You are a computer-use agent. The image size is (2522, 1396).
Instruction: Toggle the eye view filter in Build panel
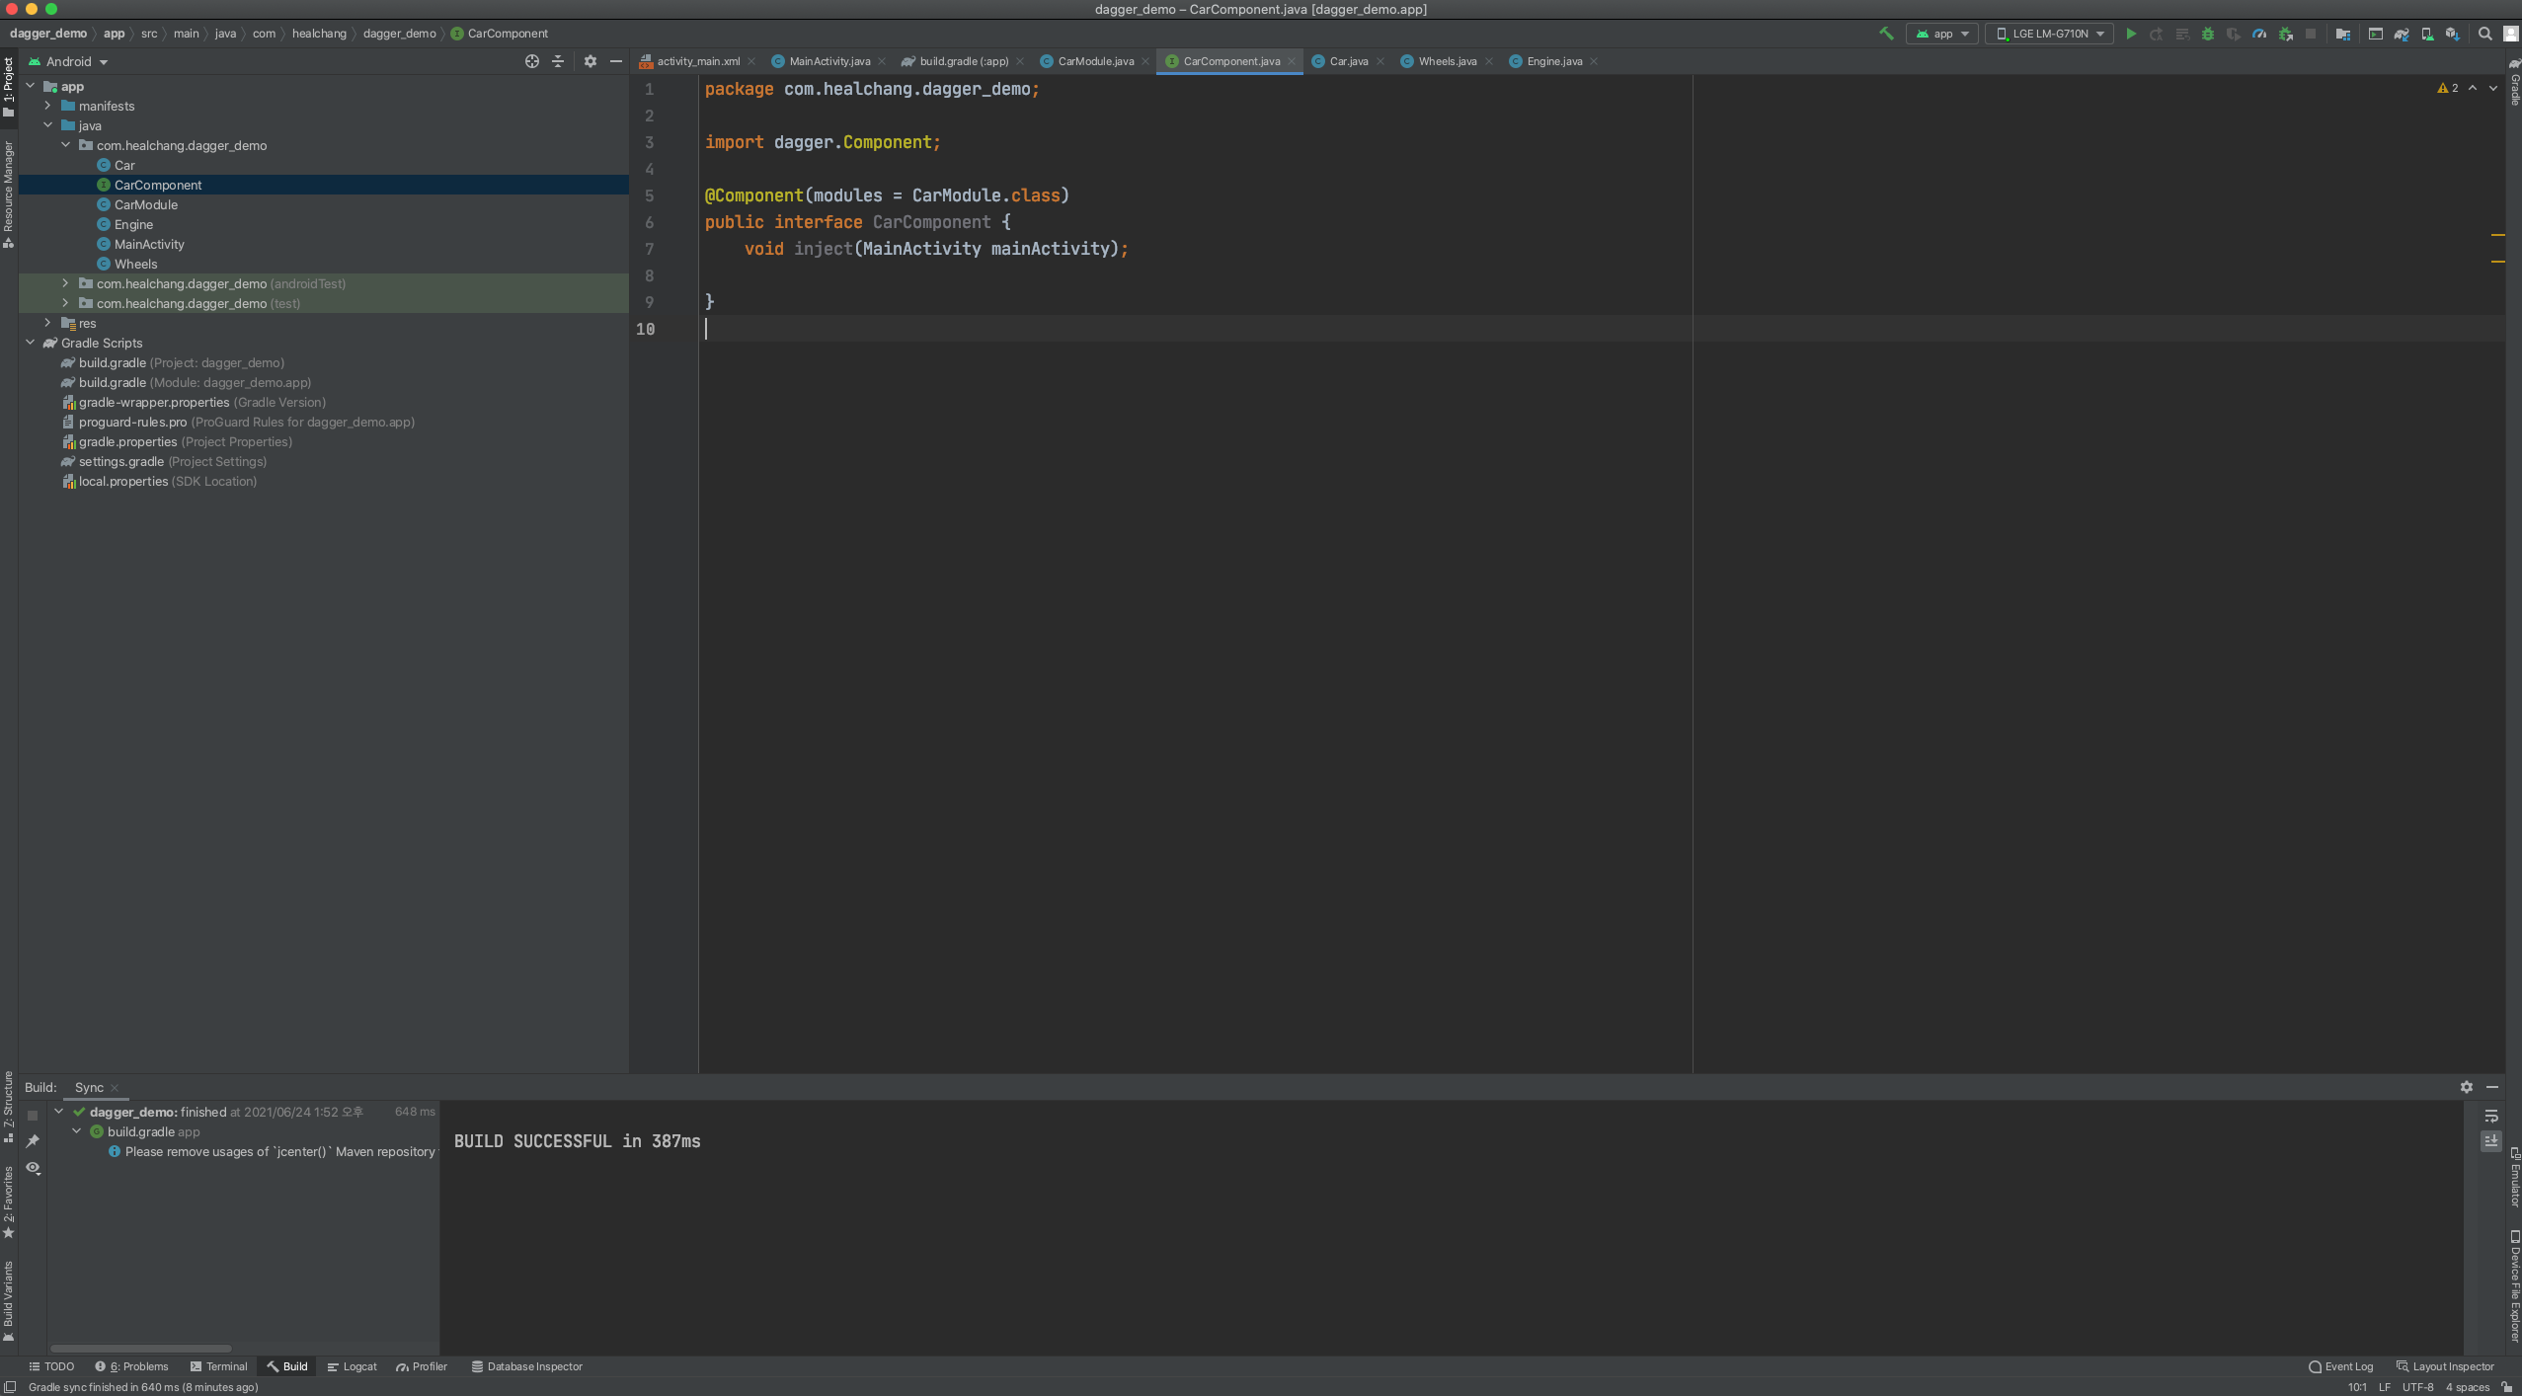click(33, 1168)
